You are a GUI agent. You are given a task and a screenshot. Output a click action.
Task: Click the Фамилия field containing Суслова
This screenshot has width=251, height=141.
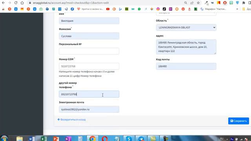coord(89,36)
